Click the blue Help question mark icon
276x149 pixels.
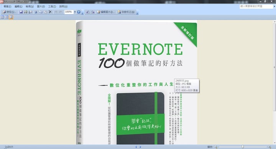click(79, 12)
